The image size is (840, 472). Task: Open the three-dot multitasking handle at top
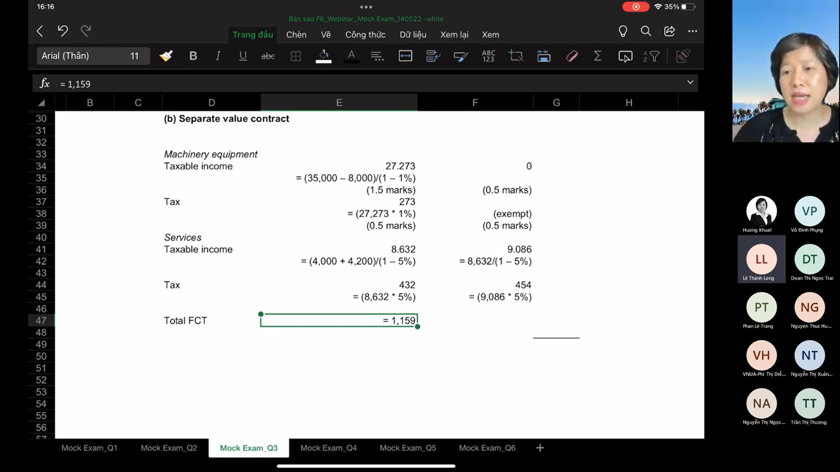(x=366, y=7)
